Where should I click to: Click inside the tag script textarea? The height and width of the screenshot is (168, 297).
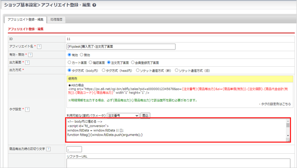[x=176, y=130]
